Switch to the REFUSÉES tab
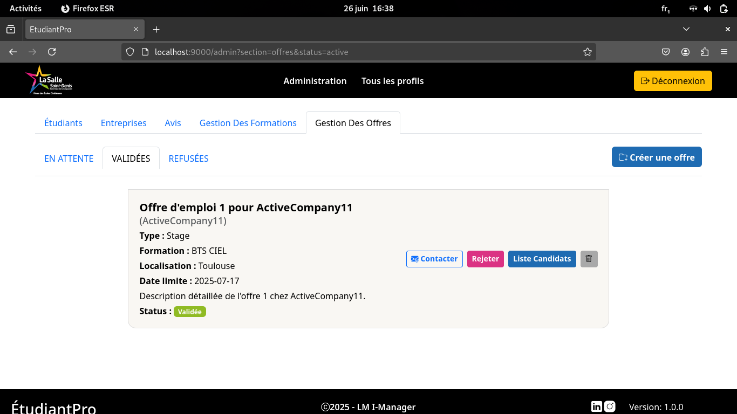Image resolution: width=737 pixels, height=414 pixels. click(188, 158)
